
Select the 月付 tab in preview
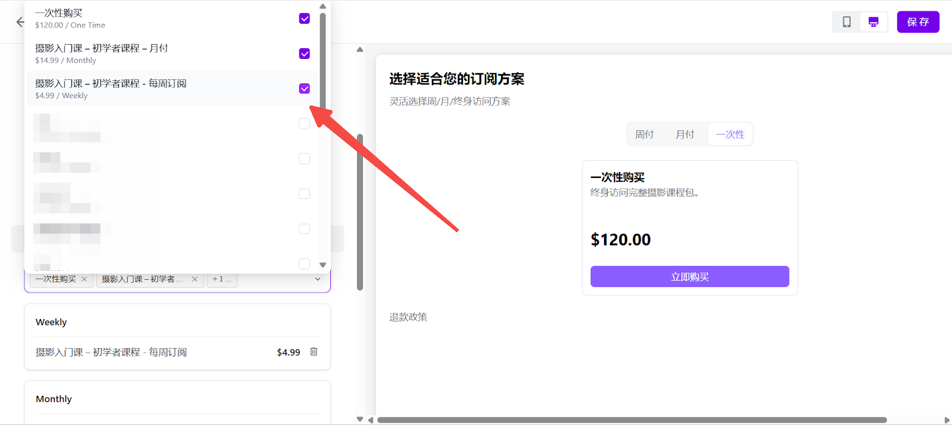pos(685,135)
